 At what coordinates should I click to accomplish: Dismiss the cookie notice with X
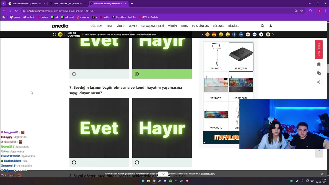(322, 174)
